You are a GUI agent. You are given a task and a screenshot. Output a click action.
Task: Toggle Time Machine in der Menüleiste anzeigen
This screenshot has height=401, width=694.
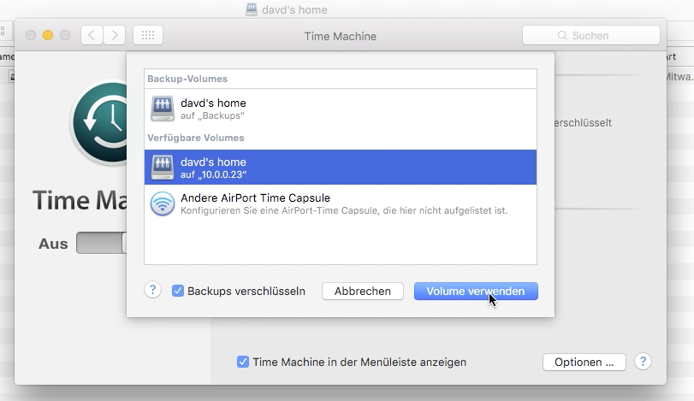pyautogui.click(x=242, y=362)
